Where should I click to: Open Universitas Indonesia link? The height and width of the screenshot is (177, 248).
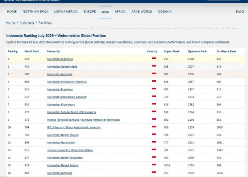pos(60,59)
